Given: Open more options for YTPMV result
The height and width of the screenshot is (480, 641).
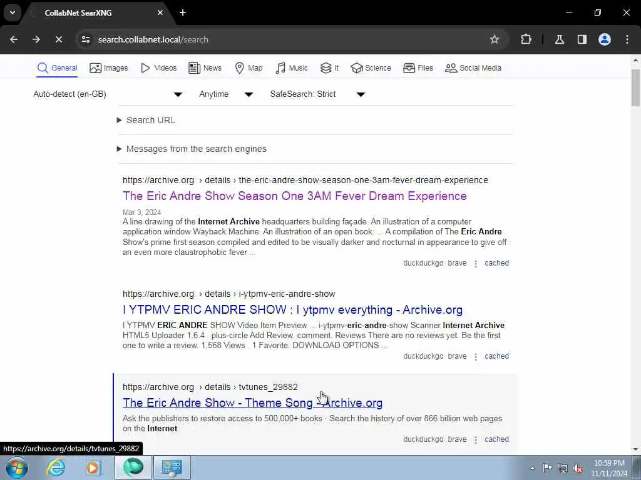Looking at the screenshot, I should (x=476, y=357).
